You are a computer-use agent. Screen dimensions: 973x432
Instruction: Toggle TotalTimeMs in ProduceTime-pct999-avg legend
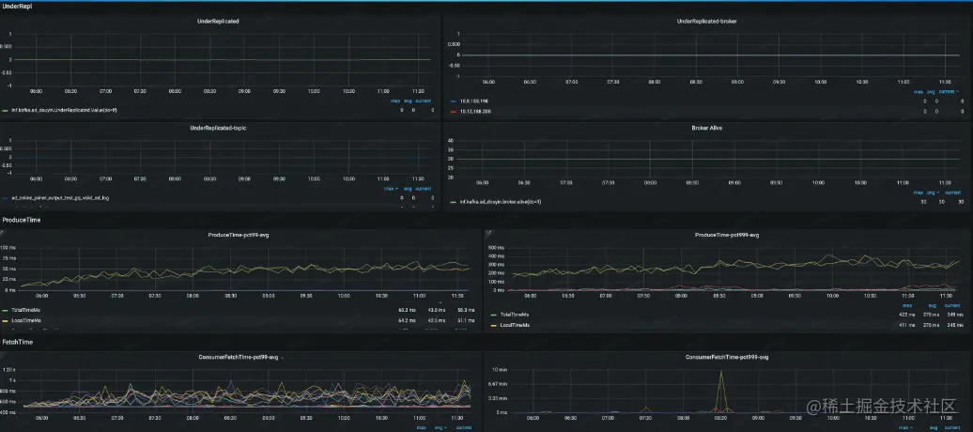[x=515, y=314]
